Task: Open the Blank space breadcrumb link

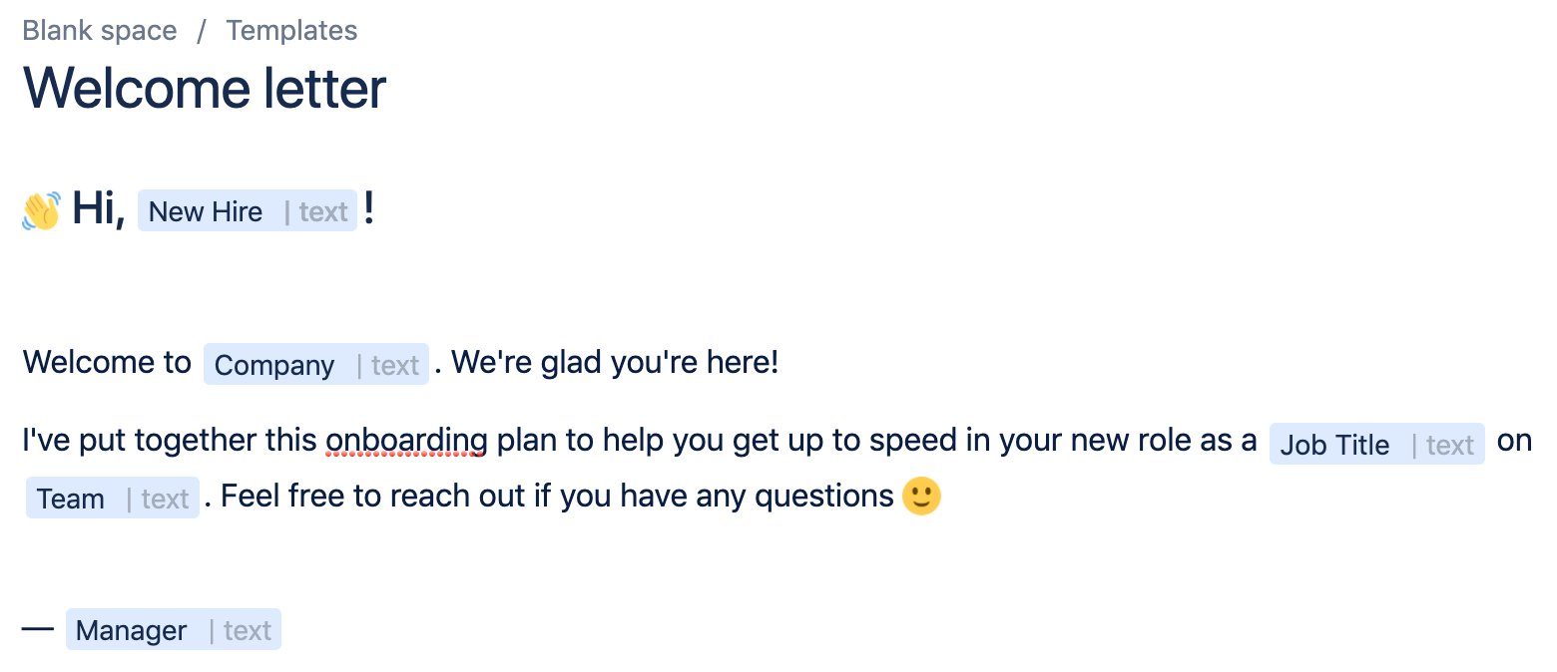Action: (x=100, y=31)
